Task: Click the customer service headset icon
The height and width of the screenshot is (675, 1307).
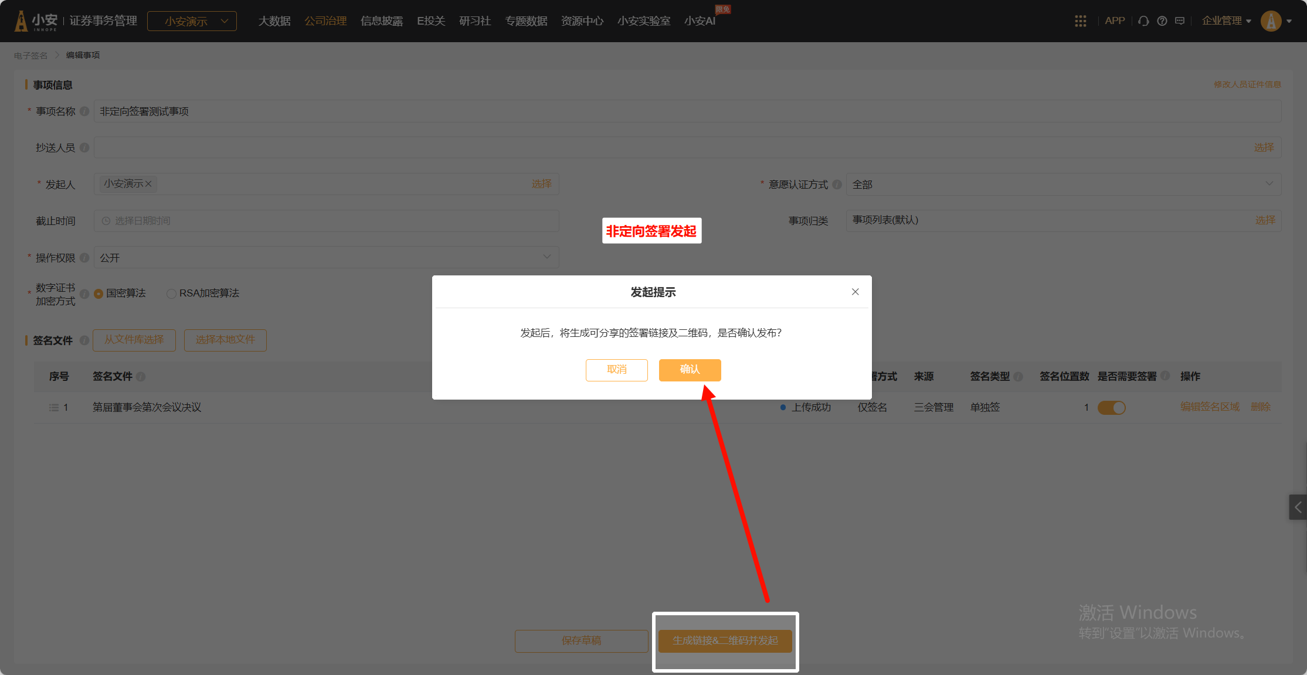Action: click(1143, 21)
